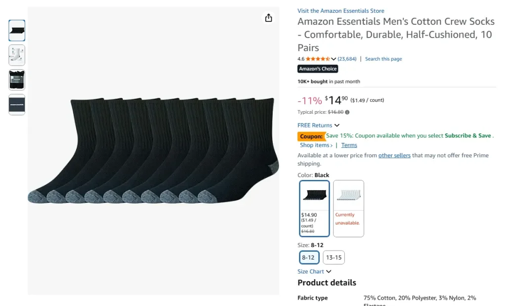Select size 8-12
506x306 pixels.
(x=309, y=257)
